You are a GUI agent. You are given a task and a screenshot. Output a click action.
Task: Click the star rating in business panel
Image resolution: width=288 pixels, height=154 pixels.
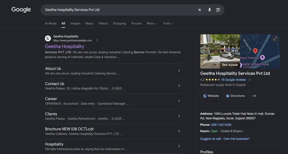tap(212, 80)
